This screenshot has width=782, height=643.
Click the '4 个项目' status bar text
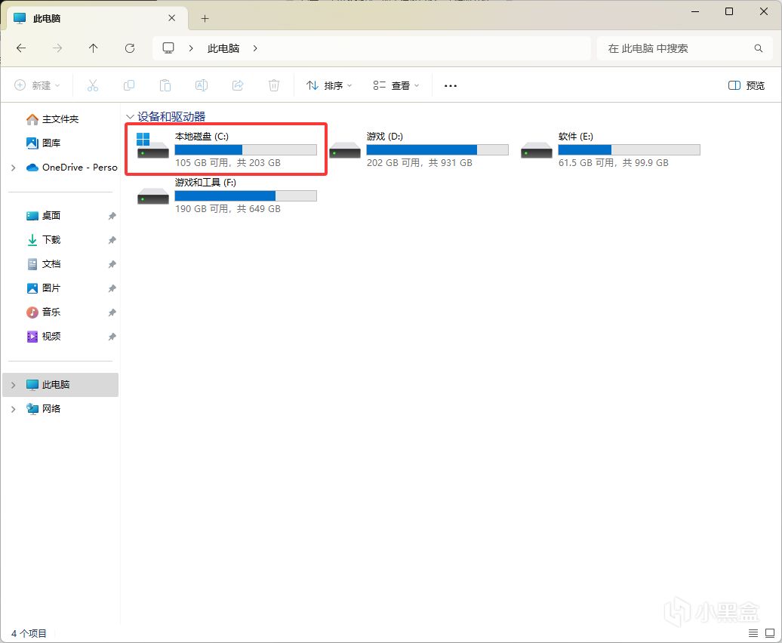click(29, 633)
